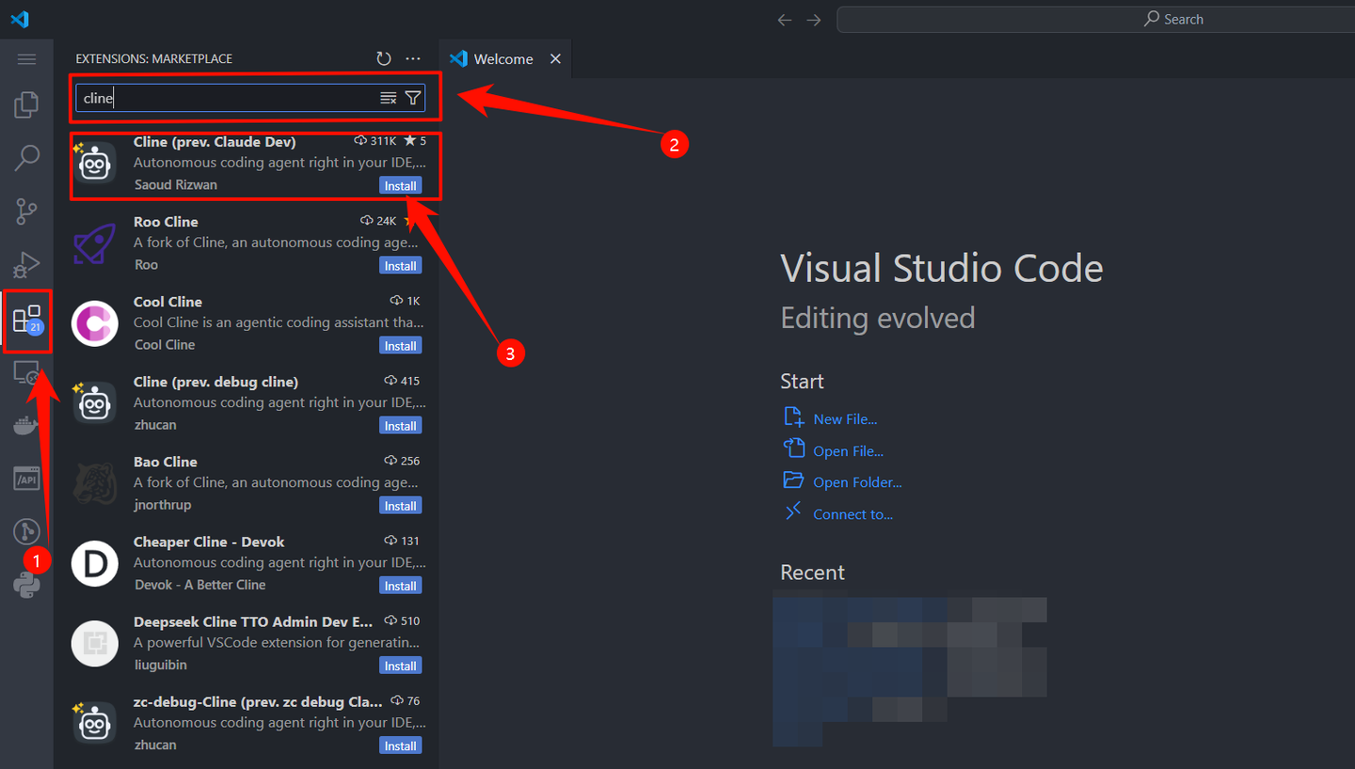Open the Docker view in activity bar

(x=26, y=426)
